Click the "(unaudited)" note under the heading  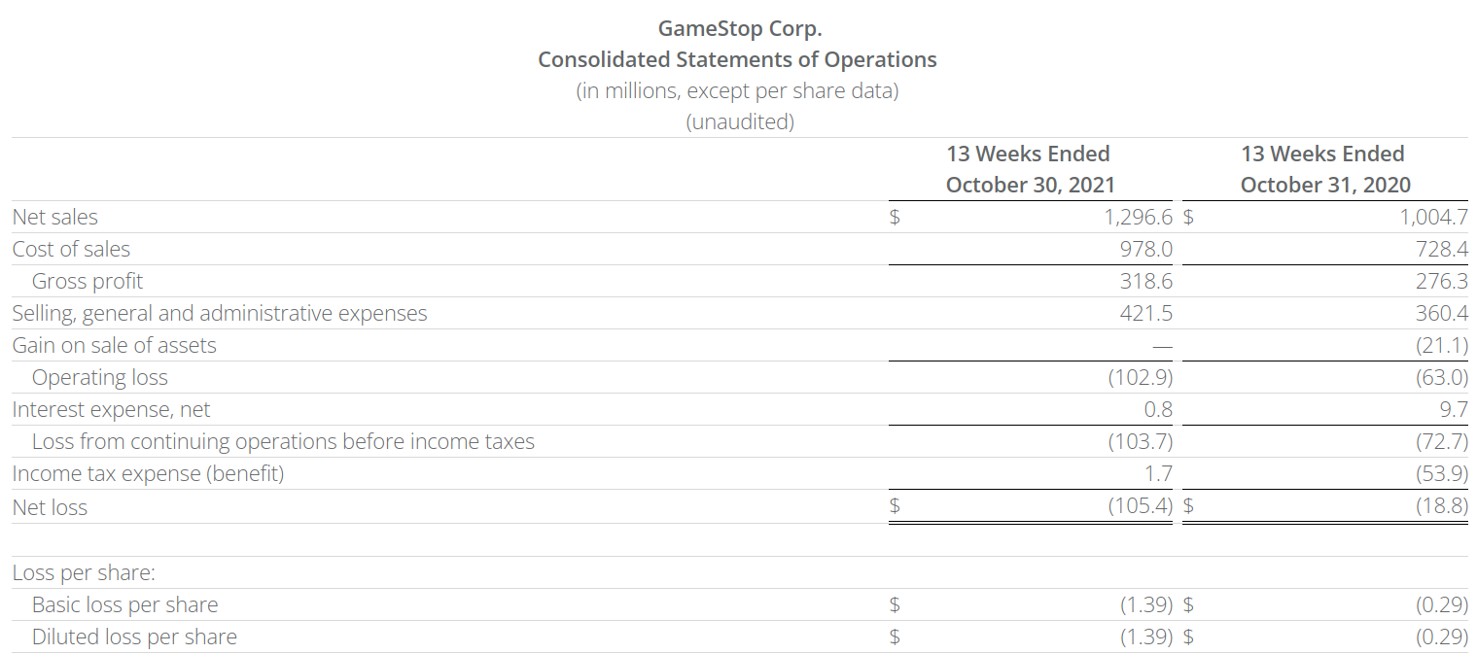(739, 122)
